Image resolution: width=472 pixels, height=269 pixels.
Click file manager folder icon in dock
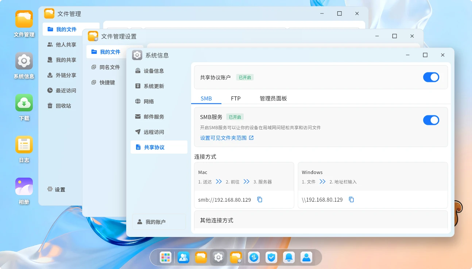point(201,258)
